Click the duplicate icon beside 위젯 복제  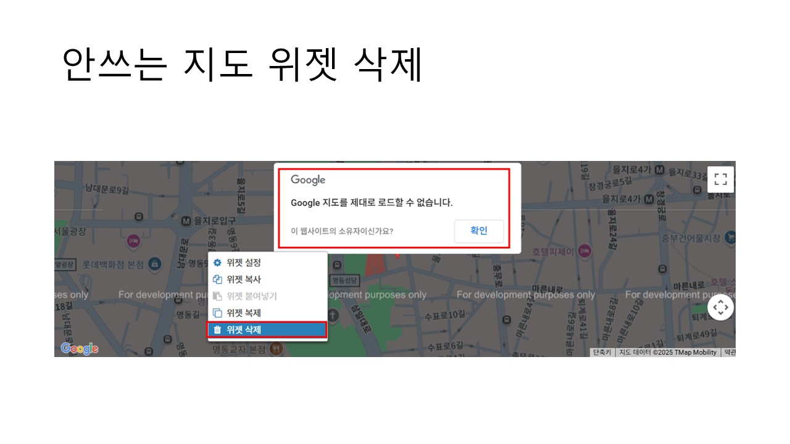(217, 313)
